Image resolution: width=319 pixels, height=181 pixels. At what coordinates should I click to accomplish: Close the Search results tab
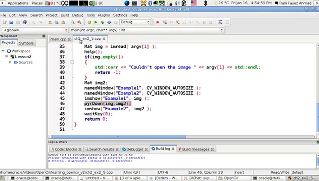click(x=117, y=149)
